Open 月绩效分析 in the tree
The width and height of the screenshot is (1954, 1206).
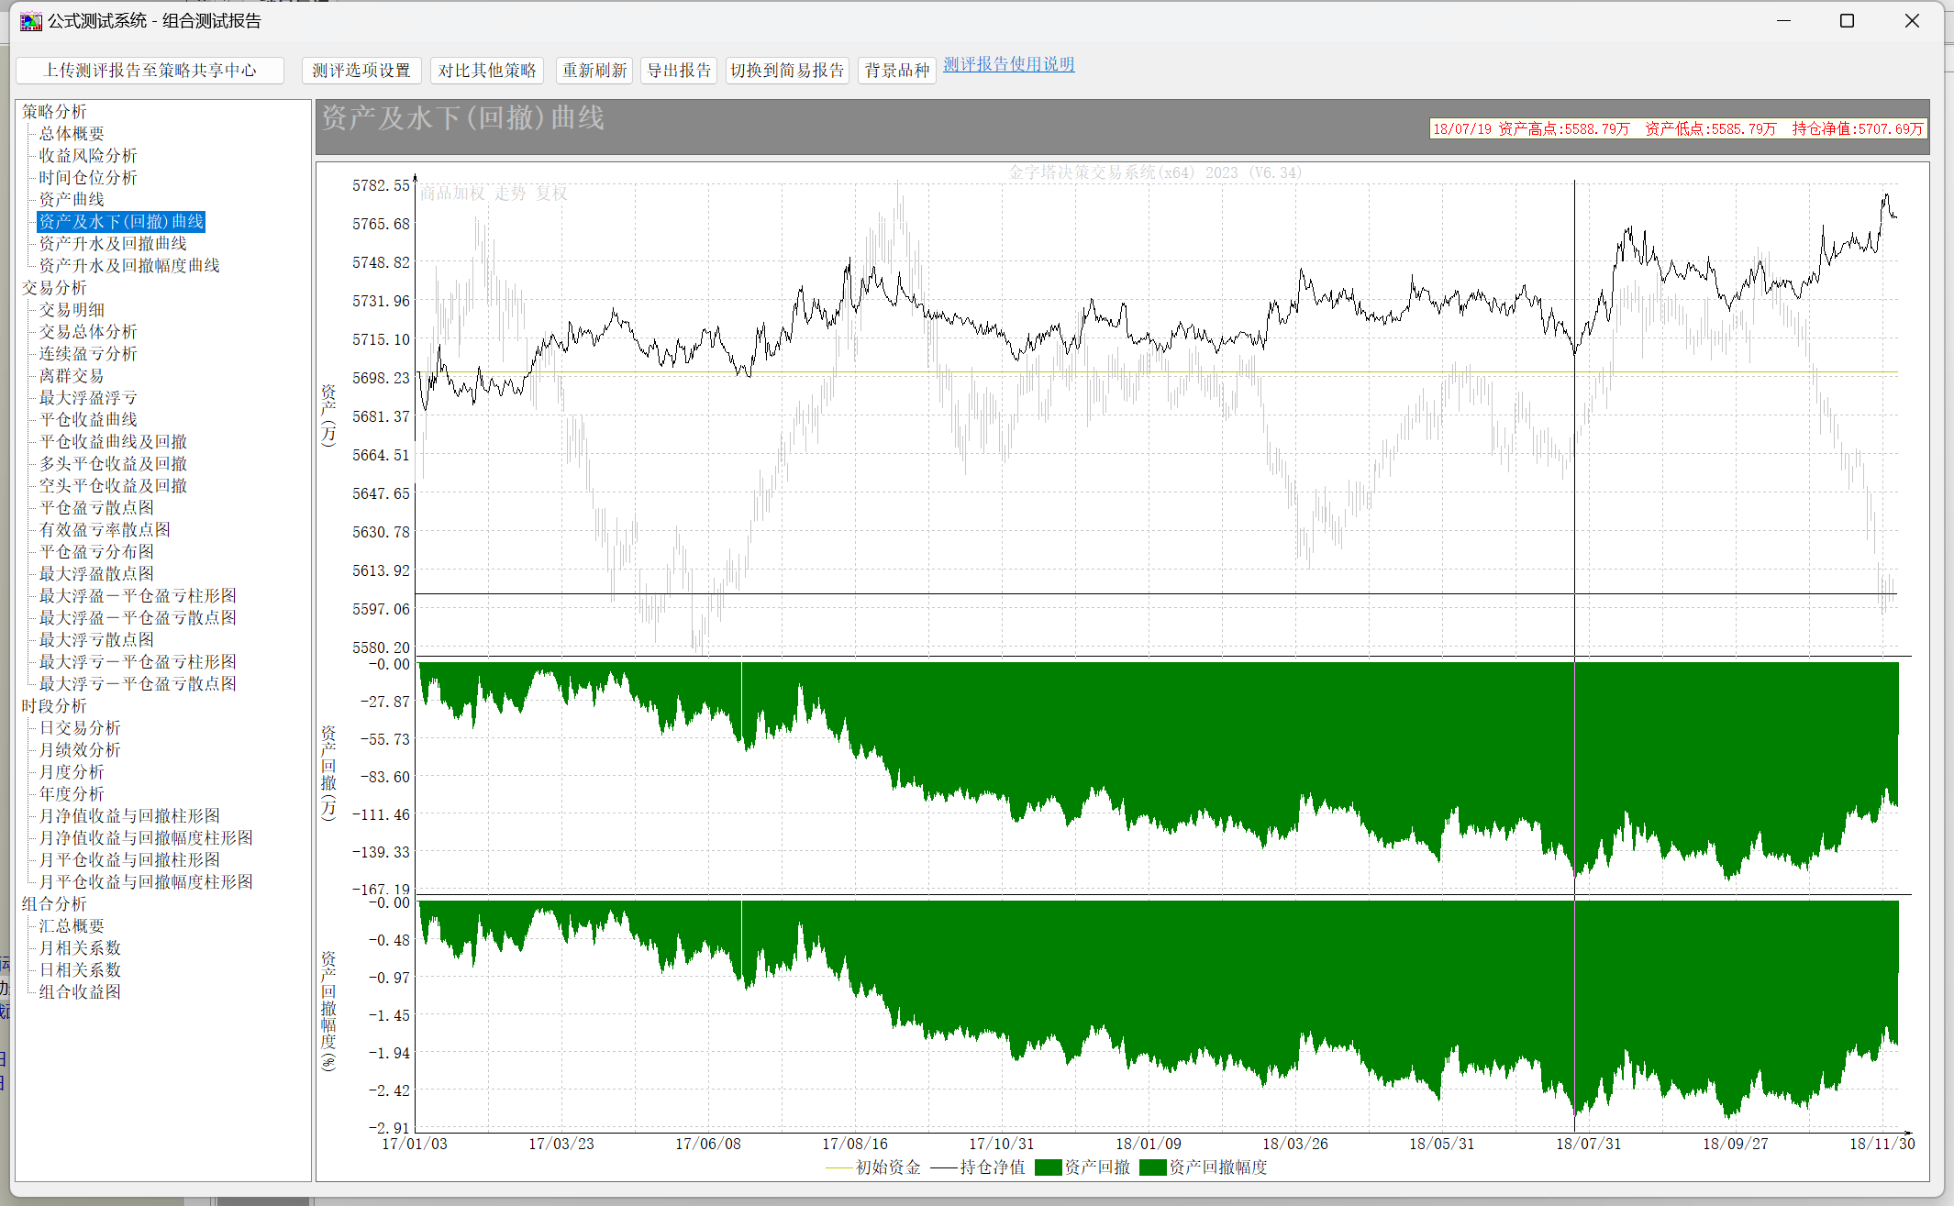pyautogui.click(x=80, y=749)
